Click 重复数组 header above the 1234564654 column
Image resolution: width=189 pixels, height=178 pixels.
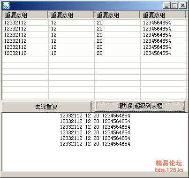point(163,15)
